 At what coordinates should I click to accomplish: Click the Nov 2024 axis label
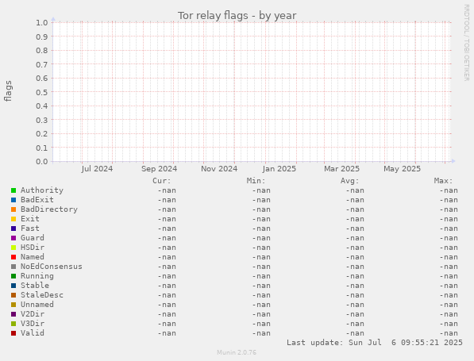pyautogui.click(x=219, y=168)
